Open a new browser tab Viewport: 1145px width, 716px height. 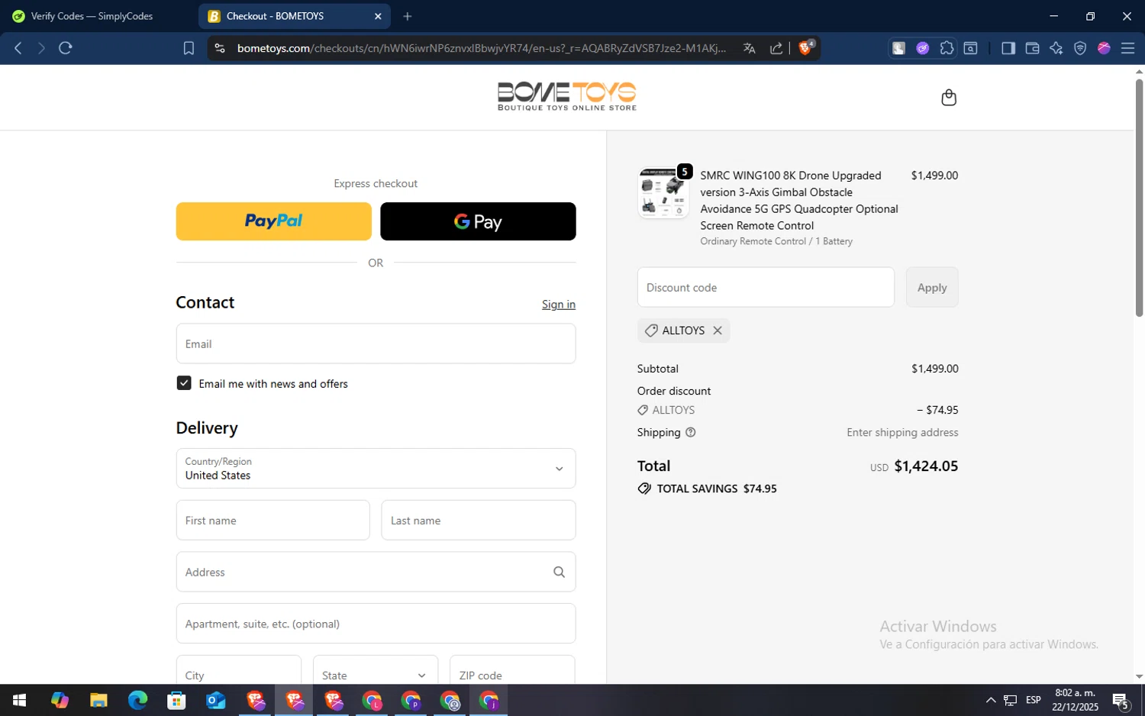click(x=408, y=16)
